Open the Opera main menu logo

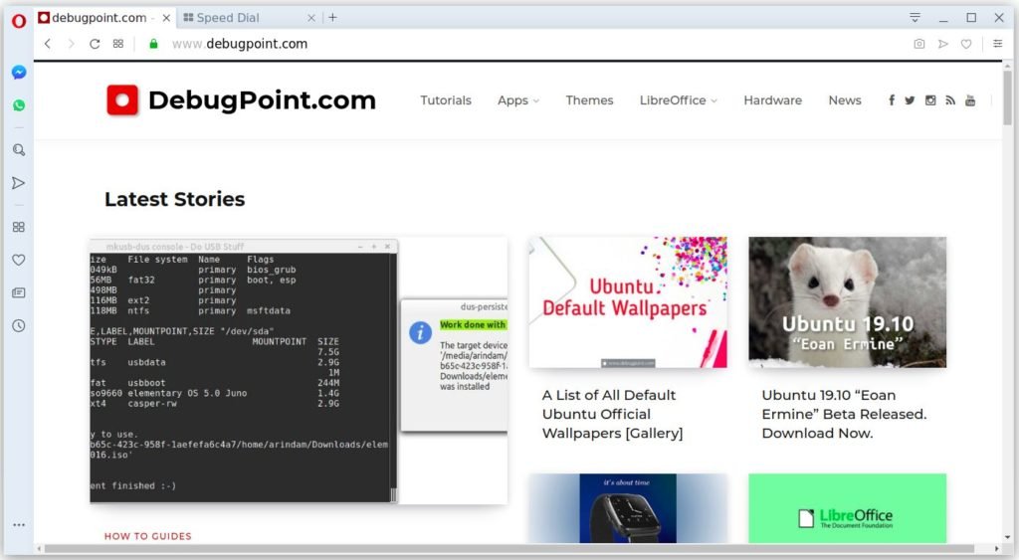pyautogui.click(x=19, y=21)
